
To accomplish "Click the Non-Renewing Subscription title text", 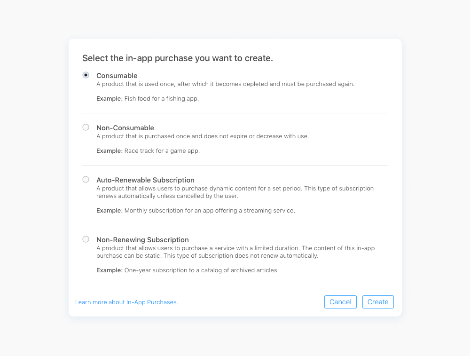I will 142,240.
